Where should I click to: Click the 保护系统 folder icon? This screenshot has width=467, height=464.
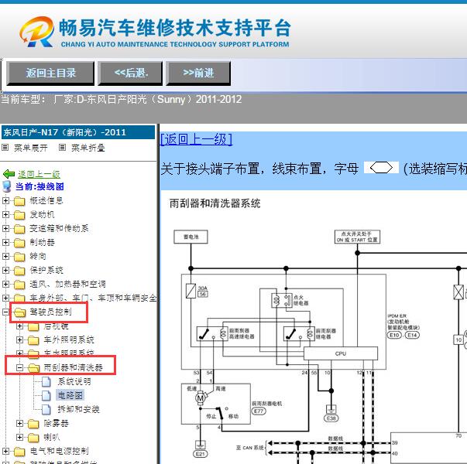(19, 271)
